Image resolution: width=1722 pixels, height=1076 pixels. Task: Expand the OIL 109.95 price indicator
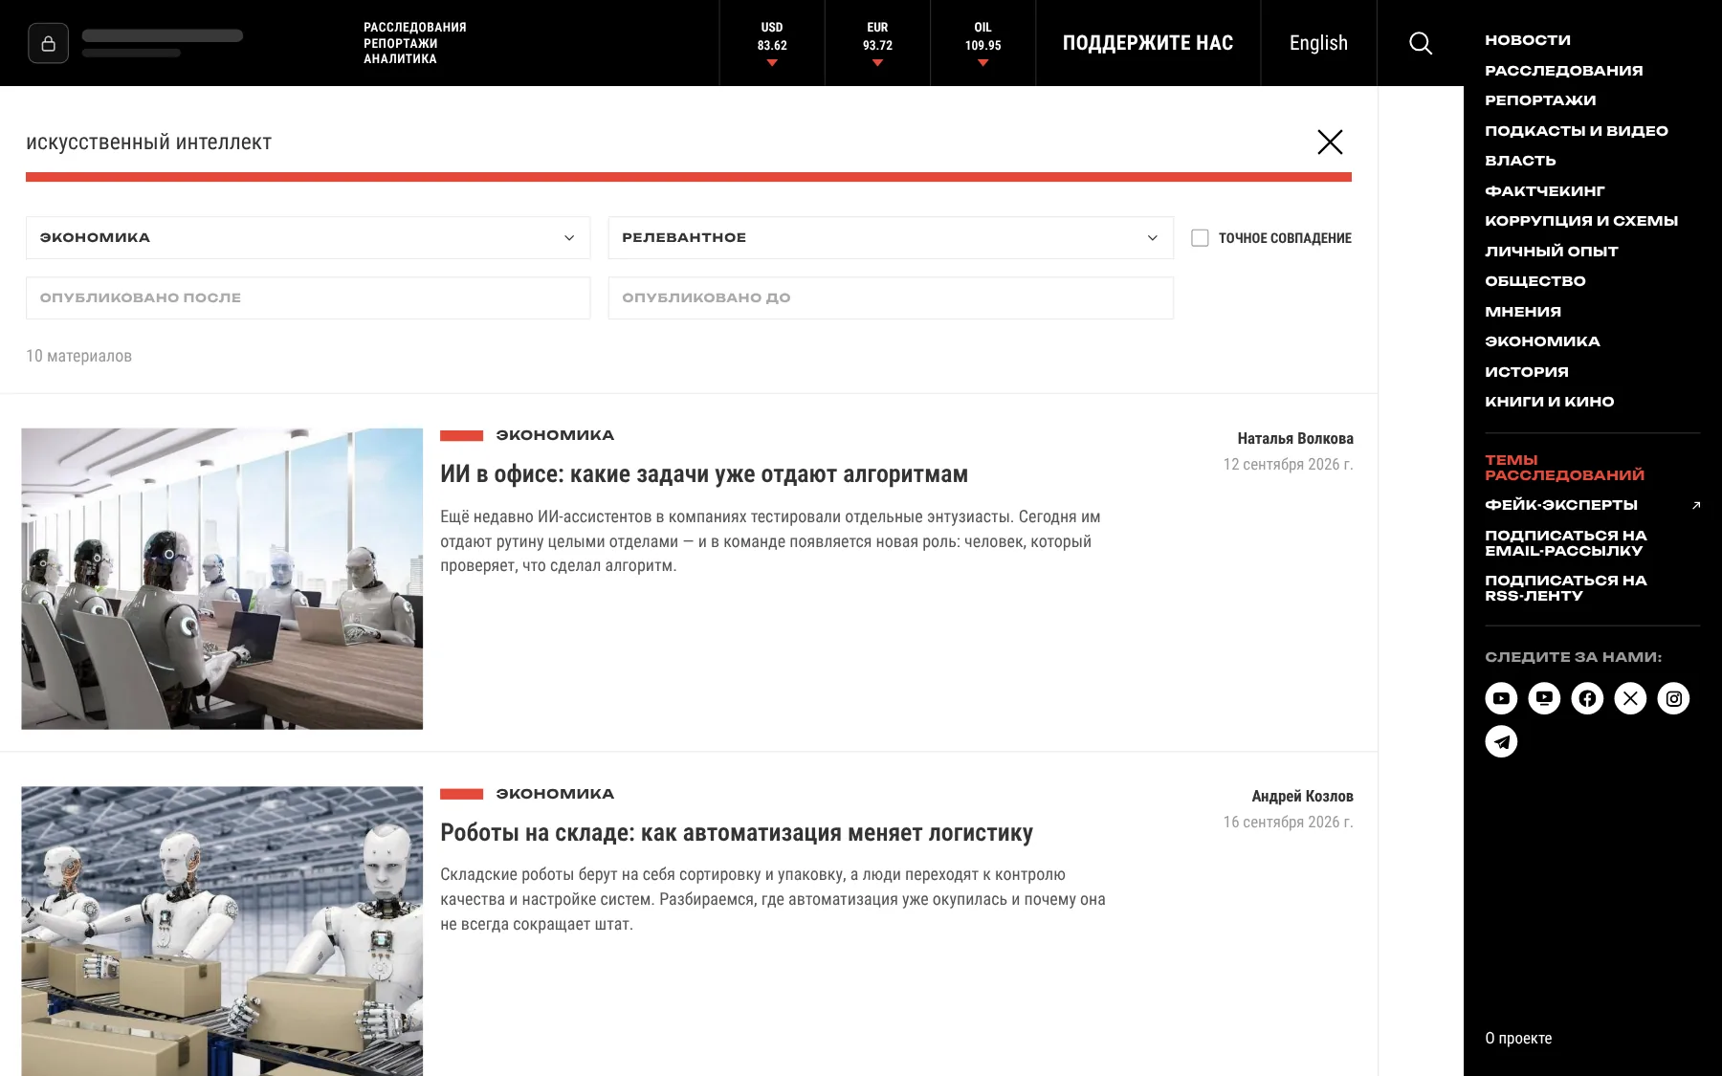coord(982,43)
